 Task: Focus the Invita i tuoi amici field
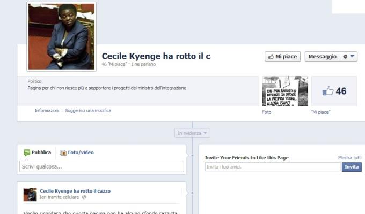[273, 166]
